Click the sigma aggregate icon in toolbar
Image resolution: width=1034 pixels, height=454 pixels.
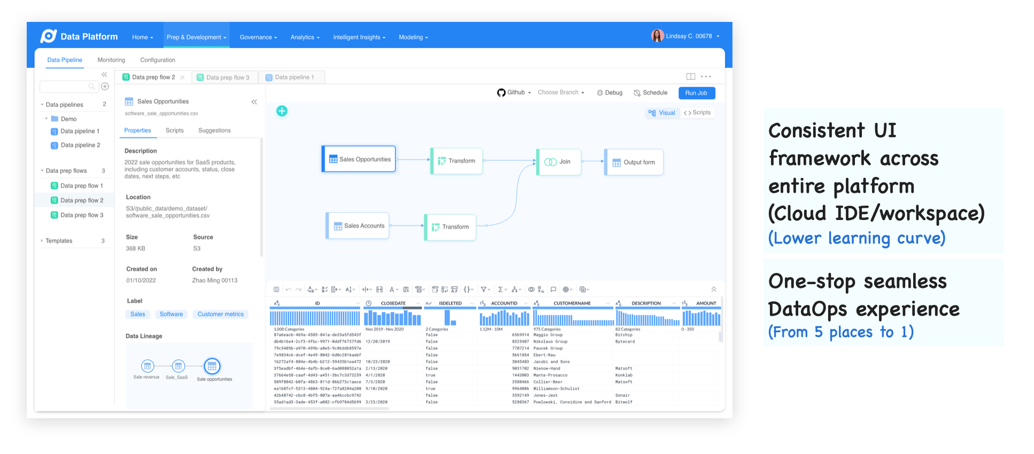501,289
